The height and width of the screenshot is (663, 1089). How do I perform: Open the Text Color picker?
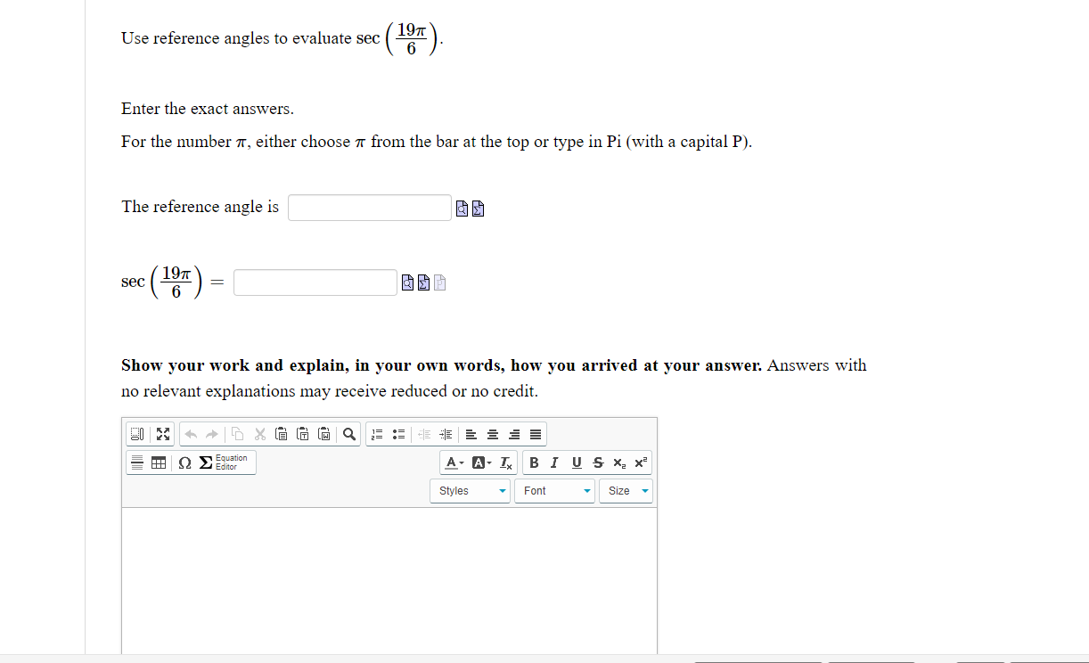click(x=453, y=462)
